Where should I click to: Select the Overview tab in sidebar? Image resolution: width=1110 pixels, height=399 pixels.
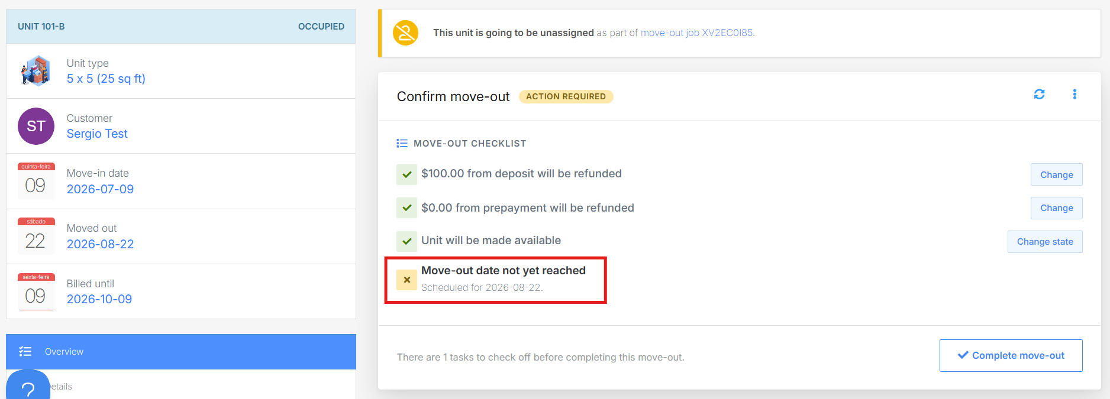click(181, 352)
